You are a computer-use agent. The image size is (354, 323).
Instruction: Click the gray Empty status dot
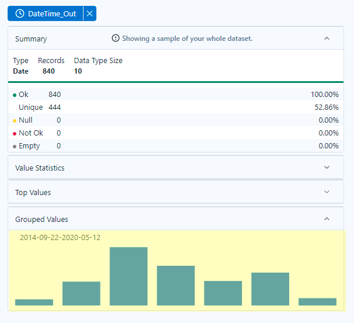15,146
